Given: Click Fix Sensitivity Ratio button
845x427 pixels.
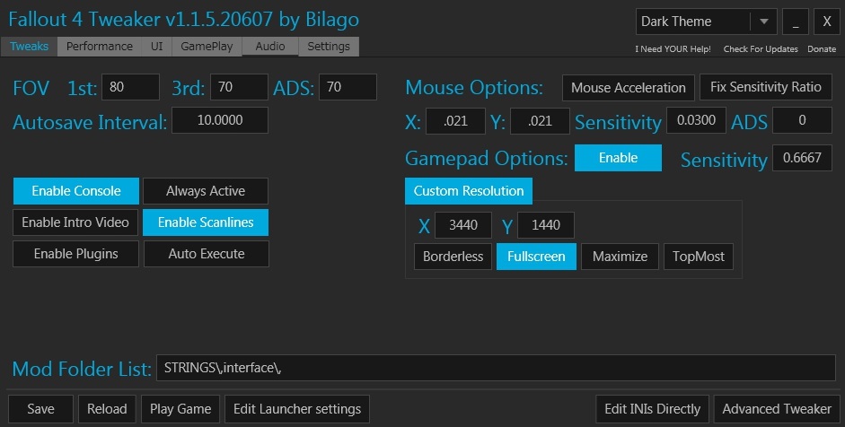Looking at the screenshot, I should point(766,87).
